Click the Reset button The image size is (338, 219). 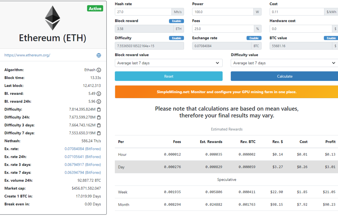[169, 76]
